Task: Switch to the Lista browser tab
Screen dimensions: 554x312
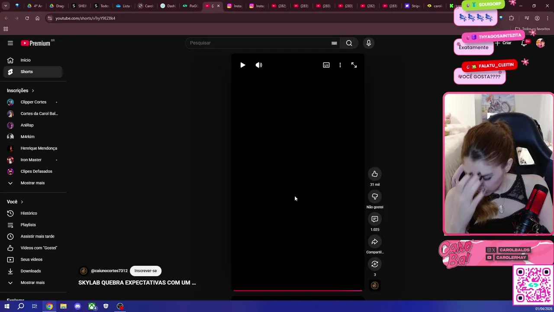Action: 124,6
